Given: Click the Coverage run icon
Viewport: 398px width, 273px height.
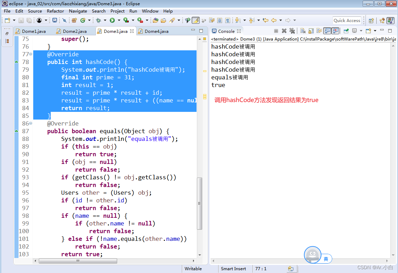Looking at the screenshot, I should point(126,20).
